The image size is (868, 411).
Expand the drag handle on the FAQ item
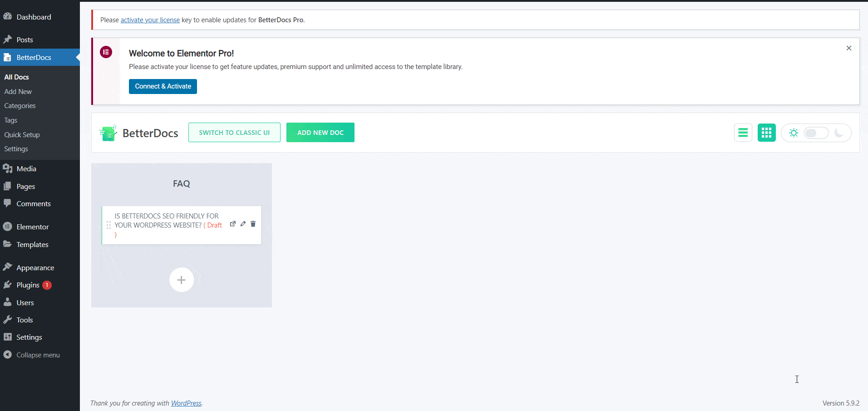[x=108, y=225]
